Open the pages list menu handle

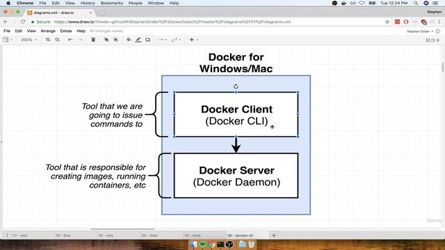point(7,235)
